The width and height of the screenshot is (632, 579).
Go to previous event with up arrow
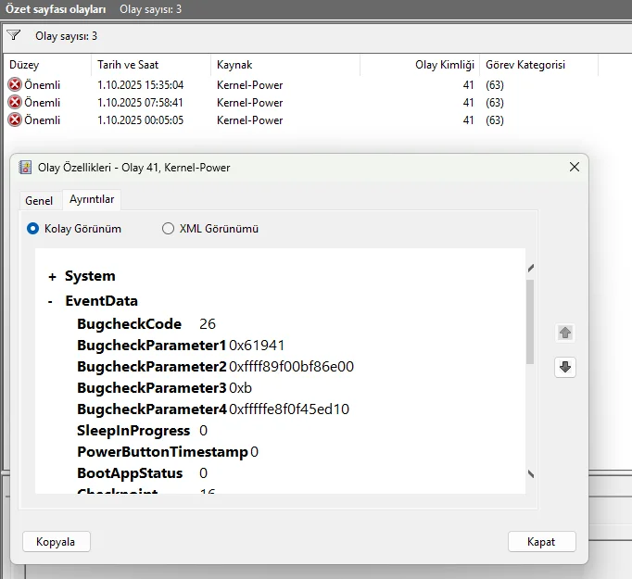point(565,333)
